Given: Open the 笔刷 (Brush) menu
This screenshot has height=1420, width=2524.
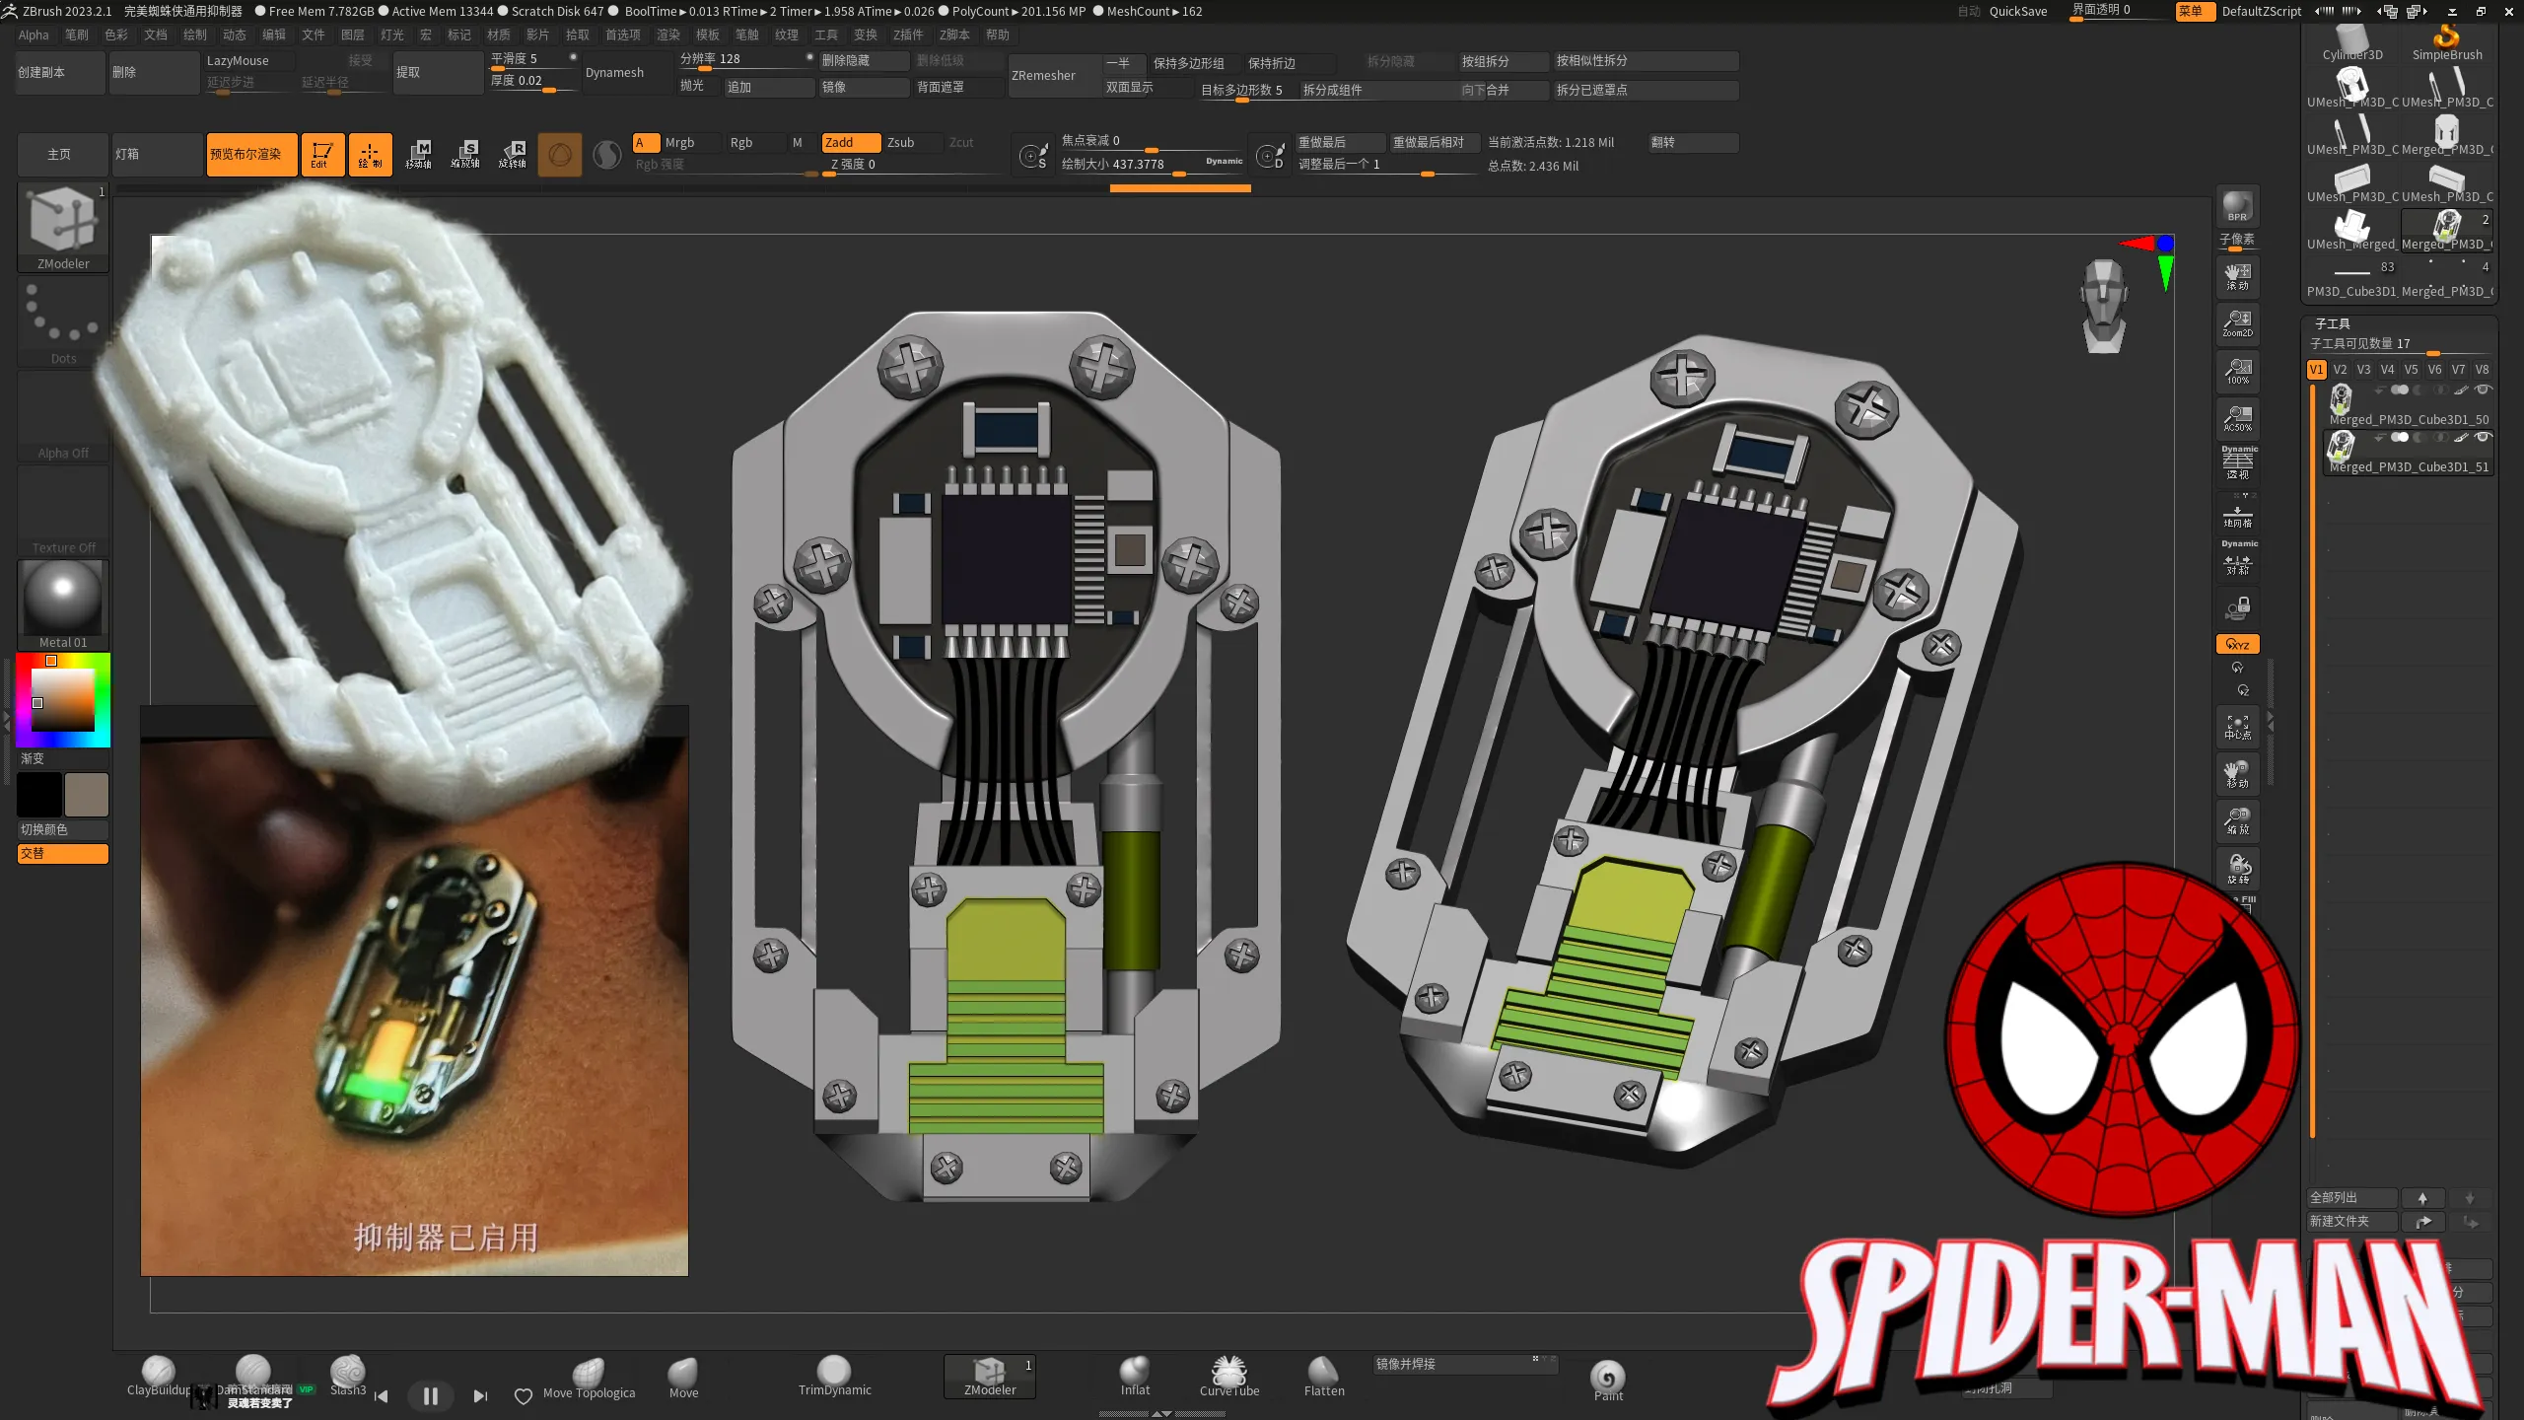Looking at the screenshot, I should click(x=77, y=35).
